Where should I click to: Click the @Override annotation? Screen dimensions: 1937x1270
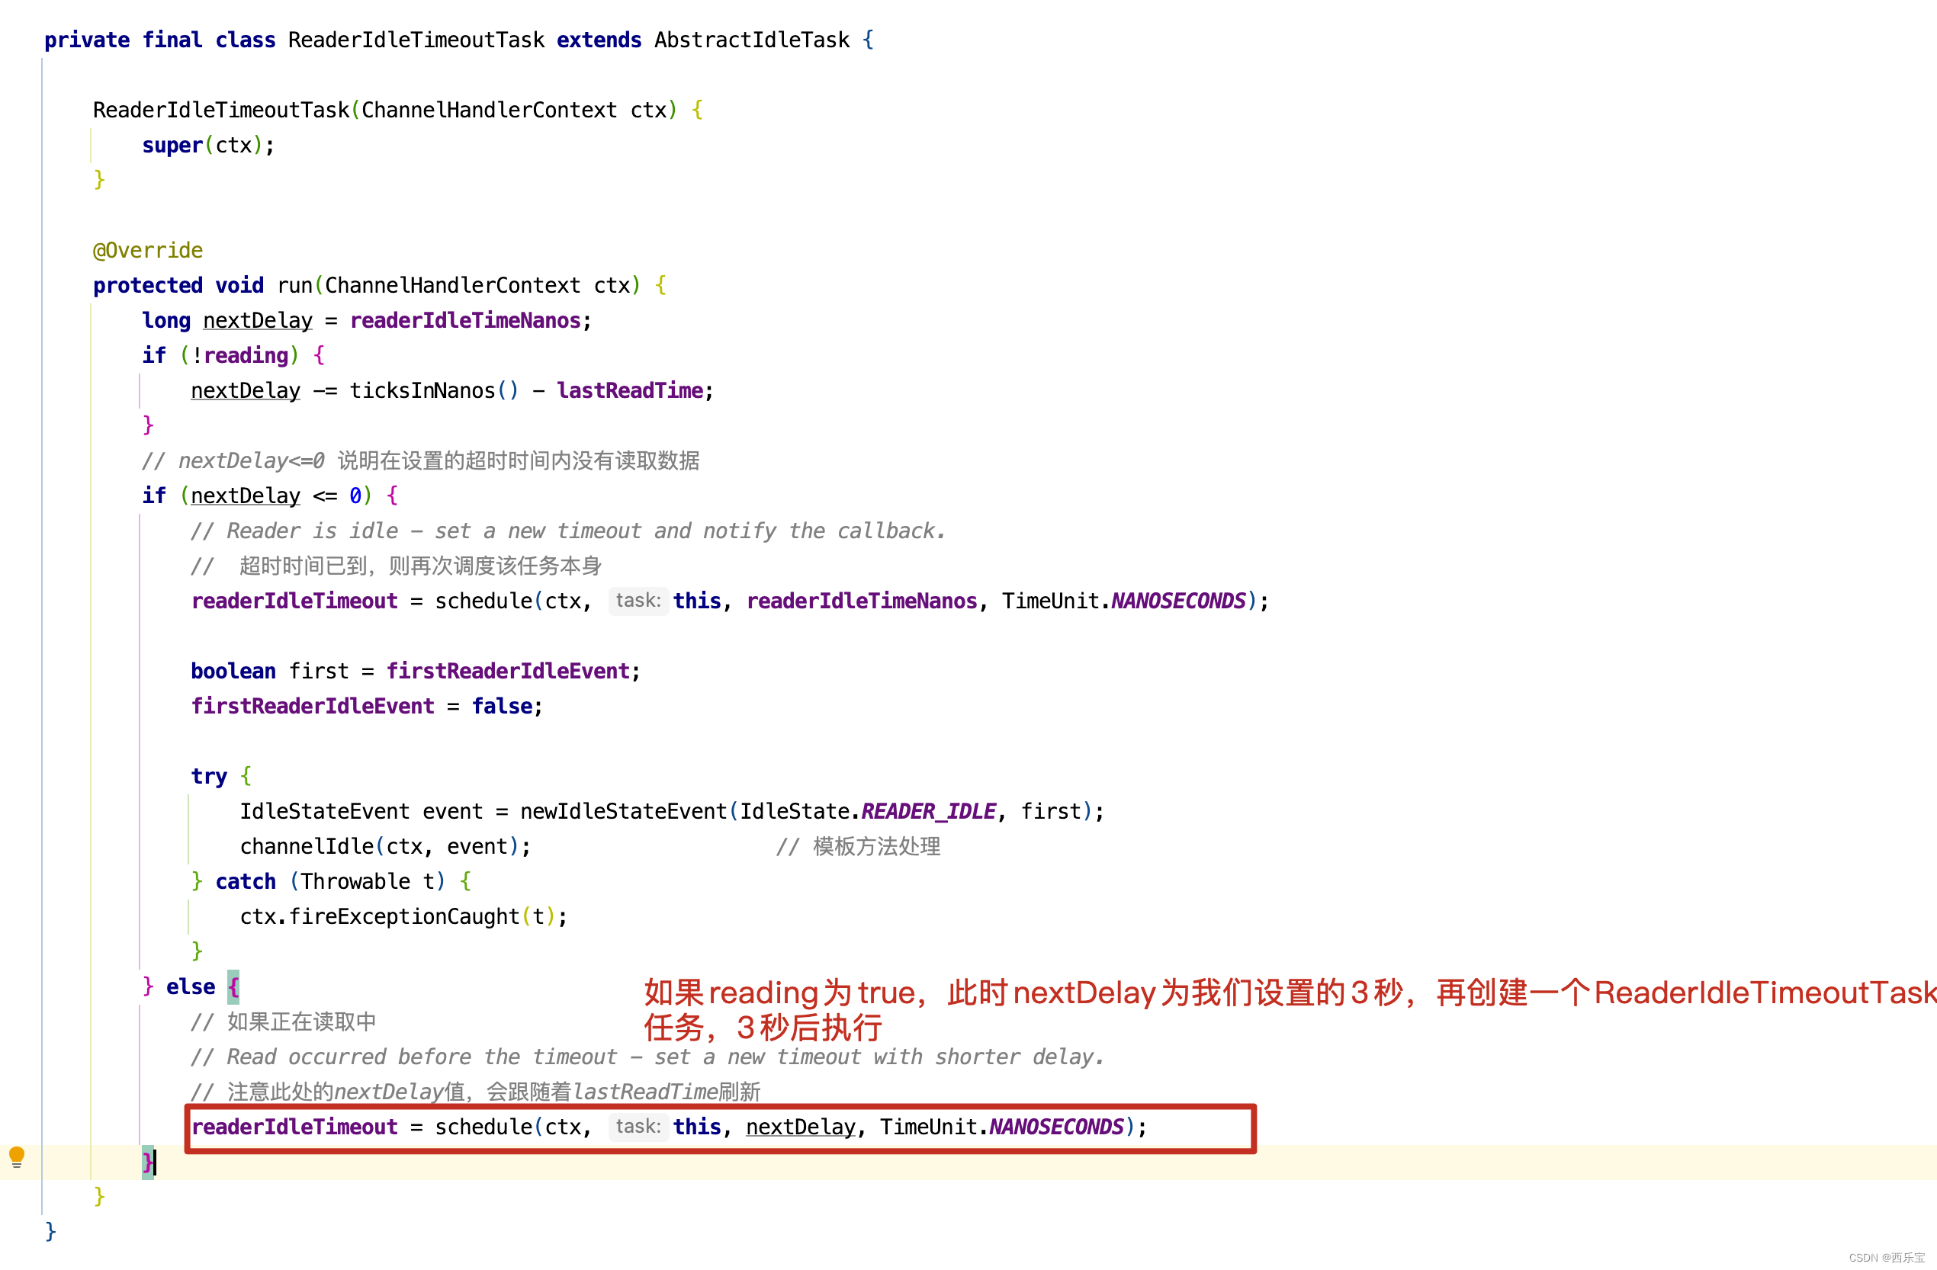(147, 251)
